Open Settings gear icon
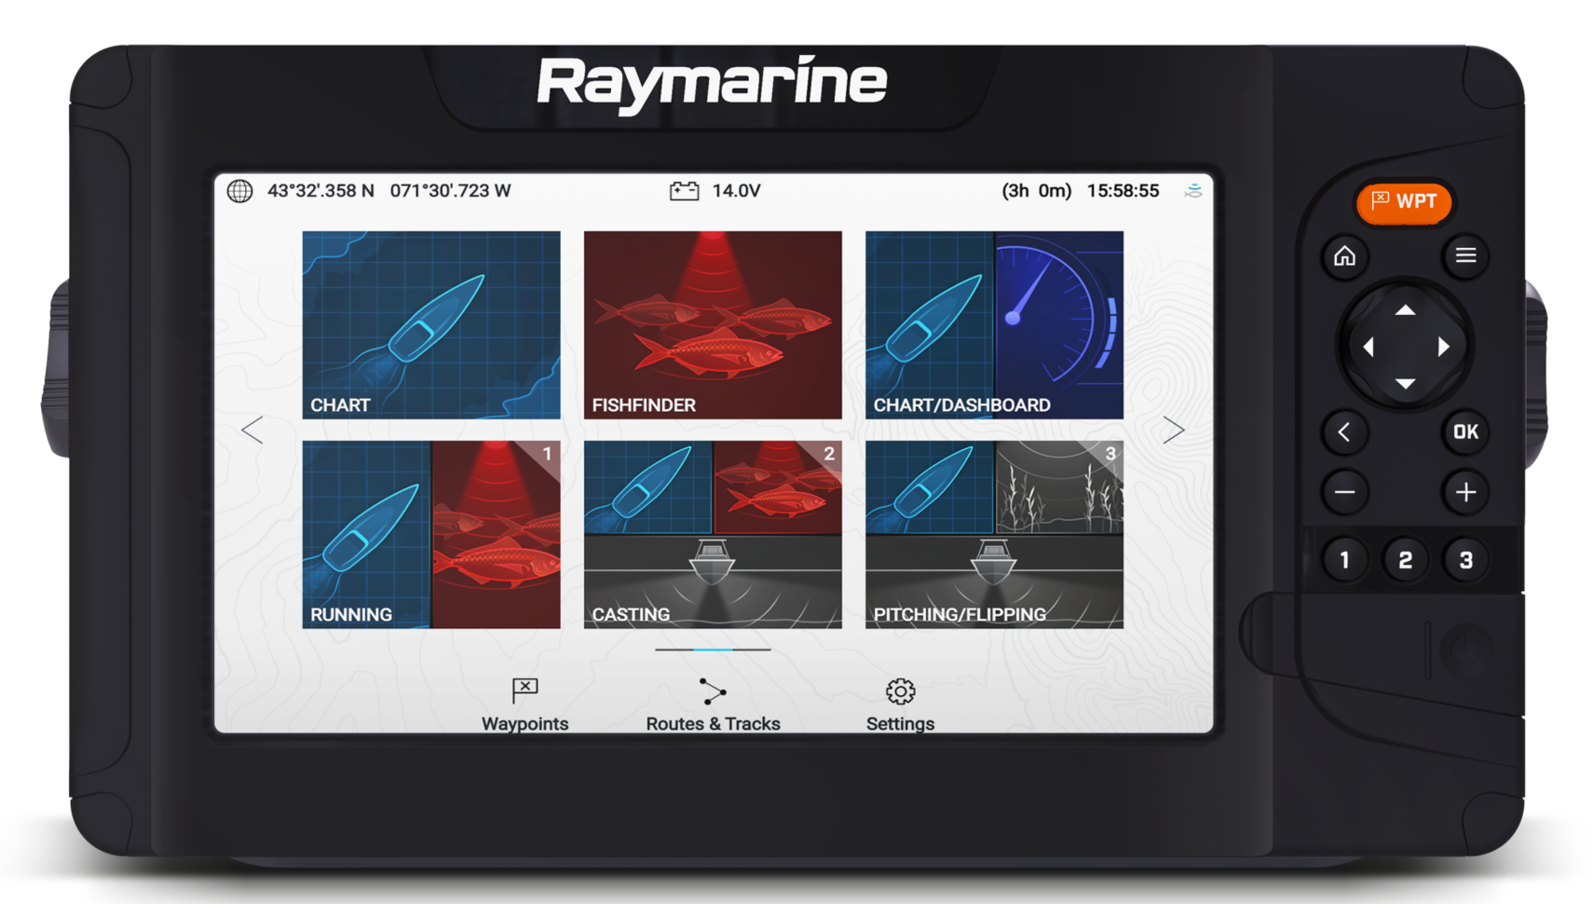 coord(900,691)
